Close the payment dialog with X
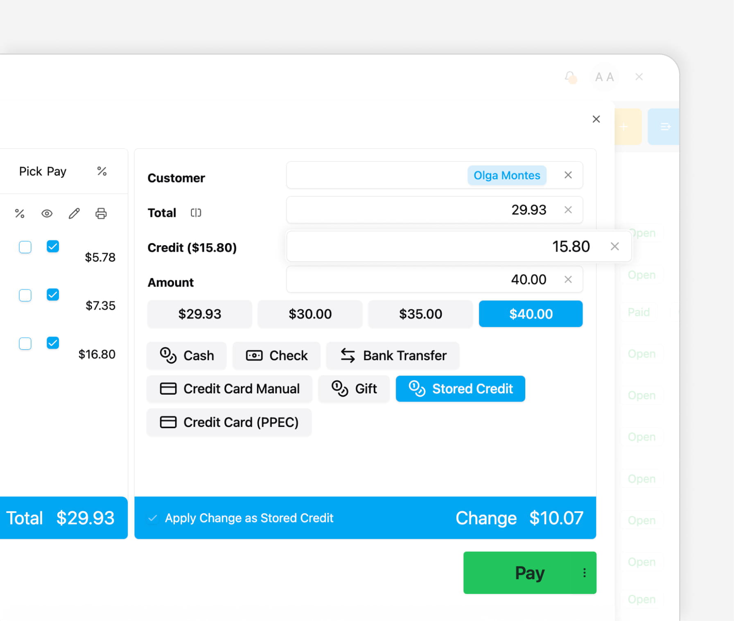Image resolution: width=734 pixels, height=621 pixels. (596, 119)
